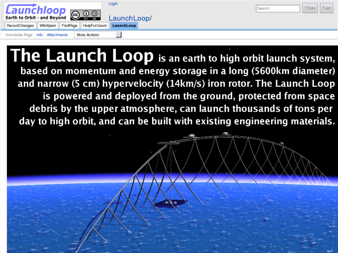Click "The Launch Loop" heading text
The image size is (338, 253).
point(82,56)
